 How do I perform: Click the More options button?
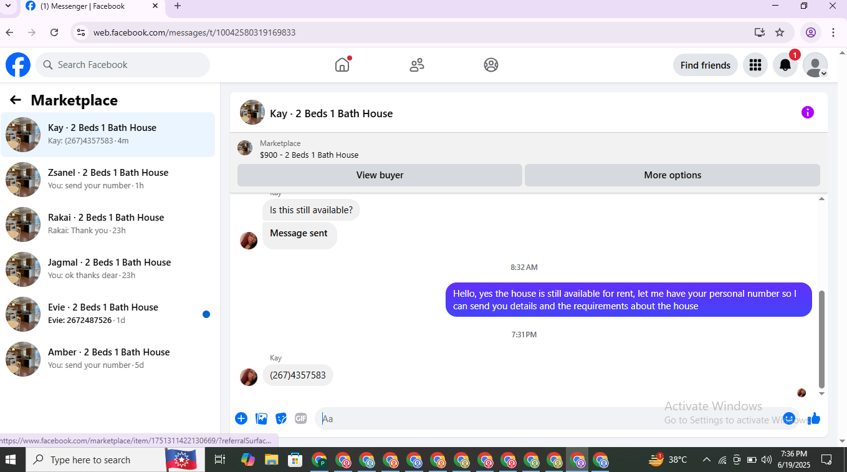pos(672,175)
